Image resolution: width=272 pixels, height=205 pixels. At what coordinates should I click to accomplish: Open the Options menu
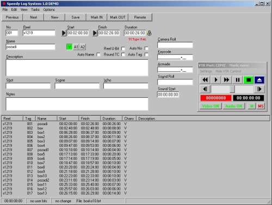tap(49, 10)
